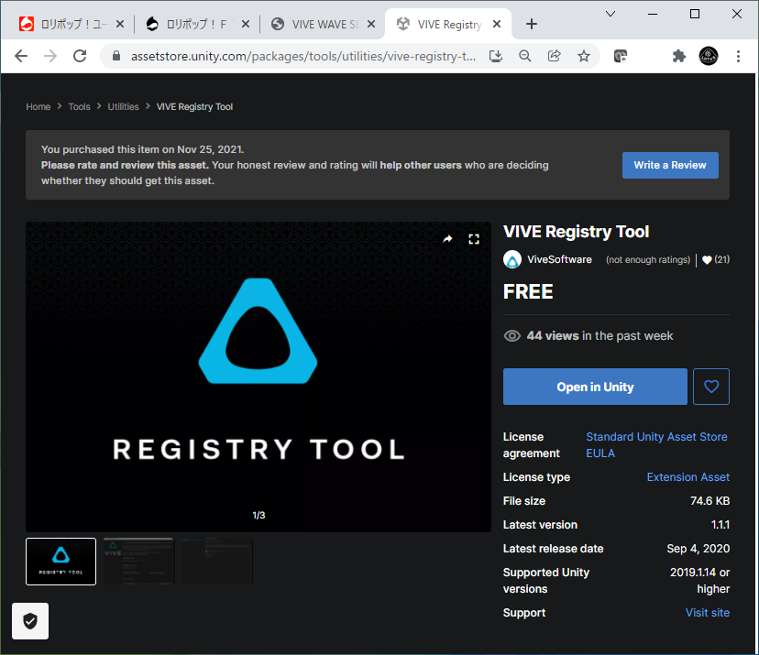Bookmark this page with the star icon

tap(584, 56)
